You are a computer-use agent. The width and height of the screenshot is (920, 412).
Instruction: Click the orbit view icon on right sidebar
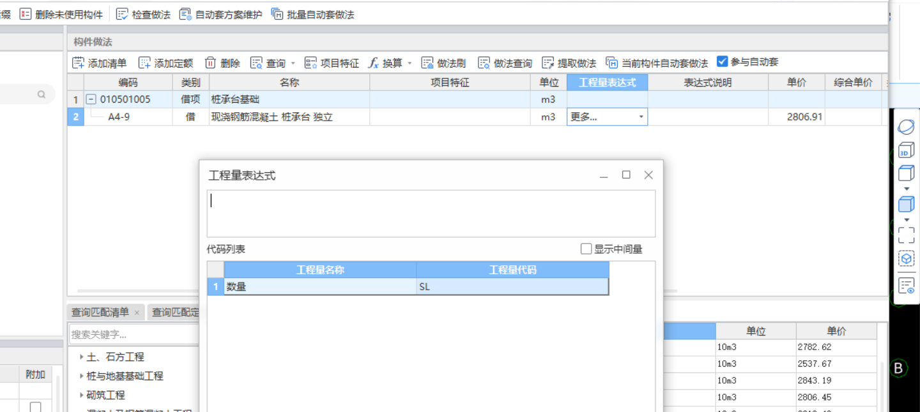point(906,126)
